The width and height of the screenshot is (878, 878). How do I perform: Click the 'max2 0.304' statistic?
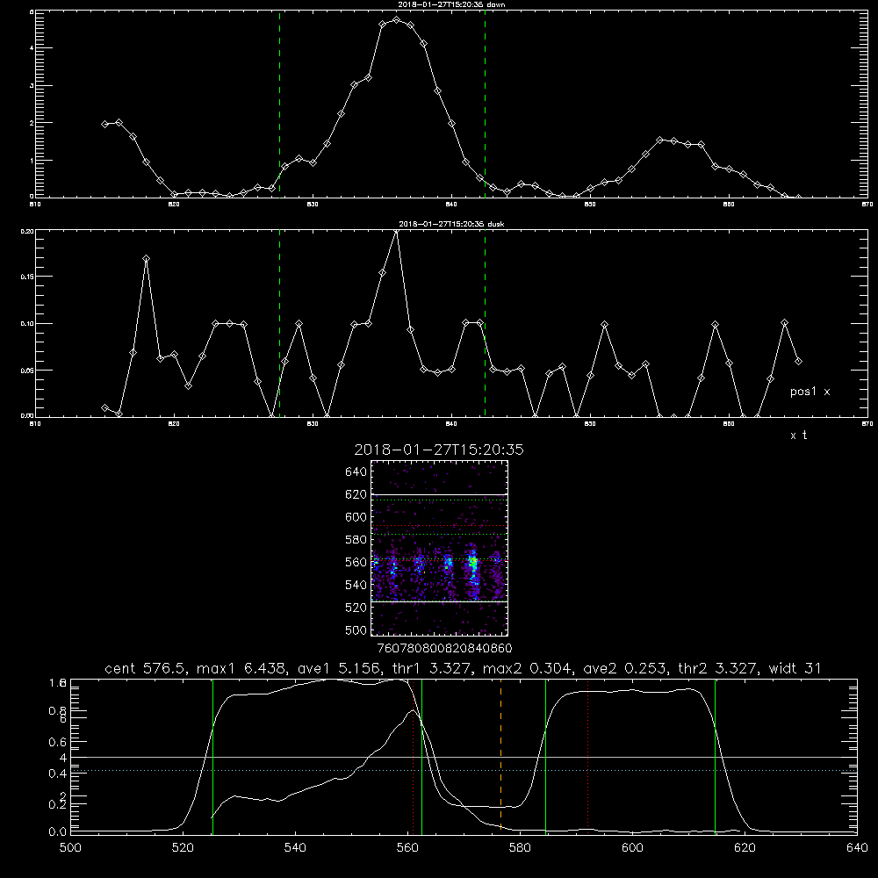coord(528,668)
